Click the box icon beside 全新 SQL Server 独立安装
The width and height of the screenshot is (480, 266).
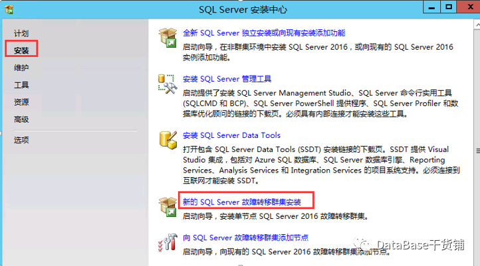tap(168, 38)
